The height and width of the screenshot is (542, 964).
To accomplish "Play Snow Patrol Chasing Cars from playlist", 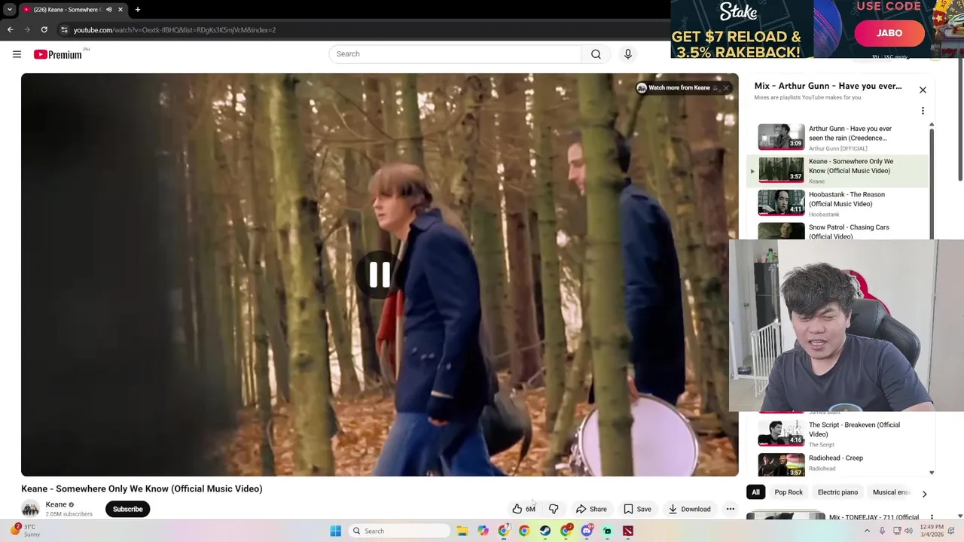I will click(837, 231).
